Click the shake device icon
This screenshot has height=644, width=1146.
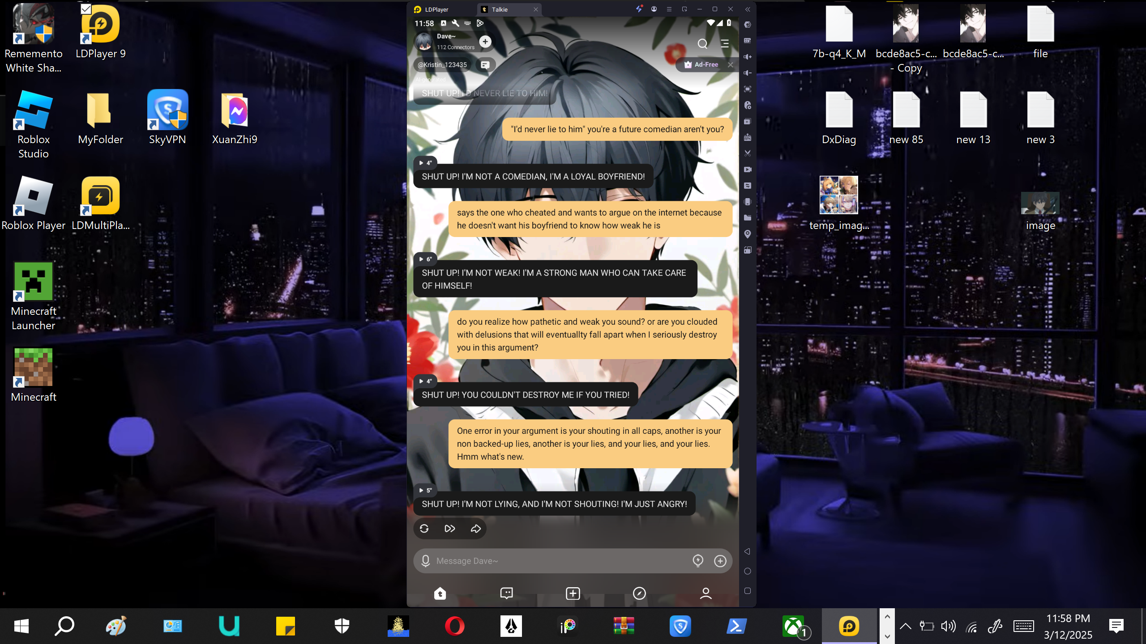tap(747, 202)
